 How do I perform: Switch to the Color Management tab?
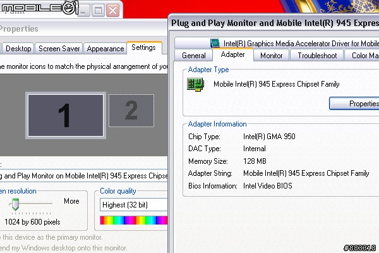pos(362,56)
